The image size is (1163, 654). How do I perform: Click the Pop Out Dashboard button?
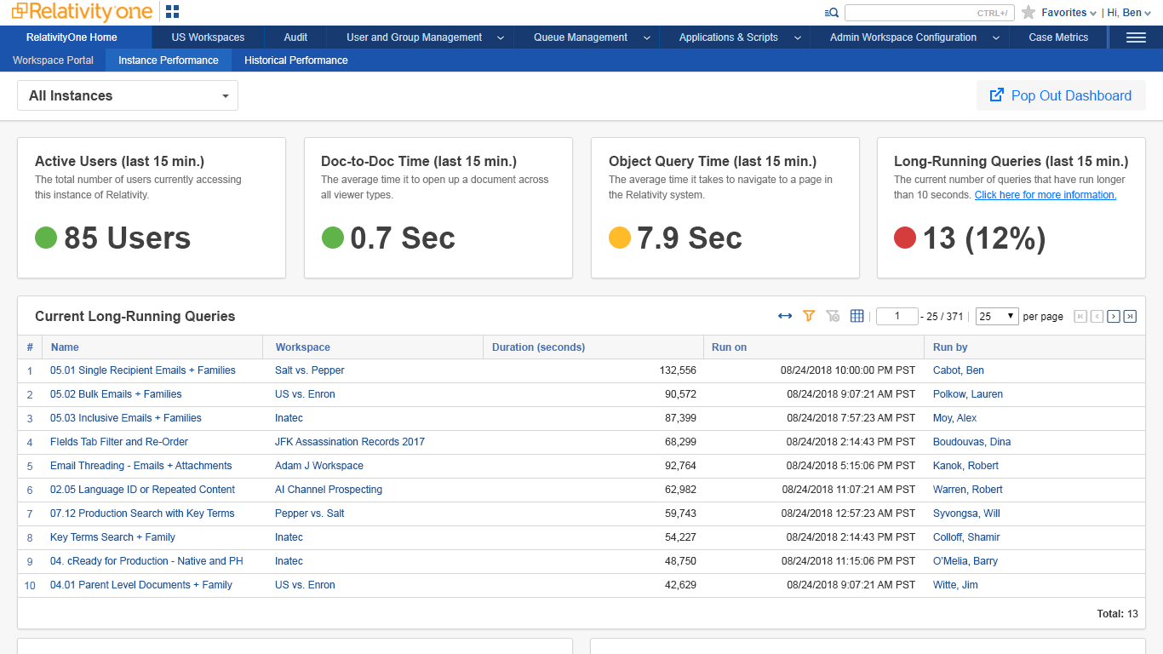(1061, 95)
